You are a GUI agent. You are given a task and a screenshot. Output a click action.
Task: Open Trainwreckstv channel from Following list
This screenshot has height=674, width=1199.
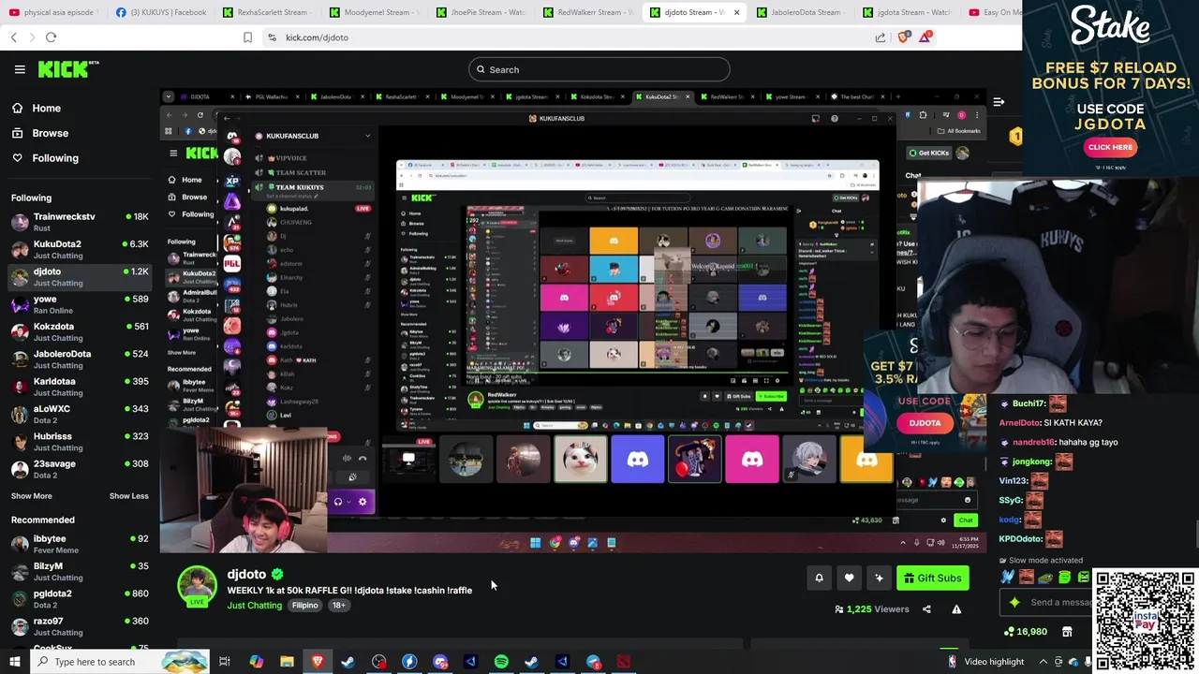click(80, 222)
